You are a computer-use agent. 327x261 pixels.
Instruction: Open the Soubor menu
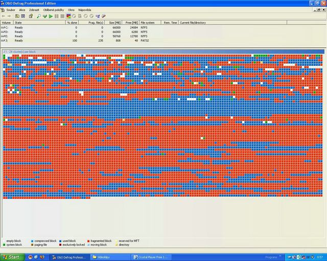tap(11, 10)
